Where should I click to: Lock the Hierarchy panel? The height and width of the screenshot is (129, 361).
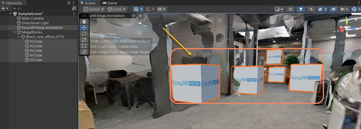tap(69, 3)
